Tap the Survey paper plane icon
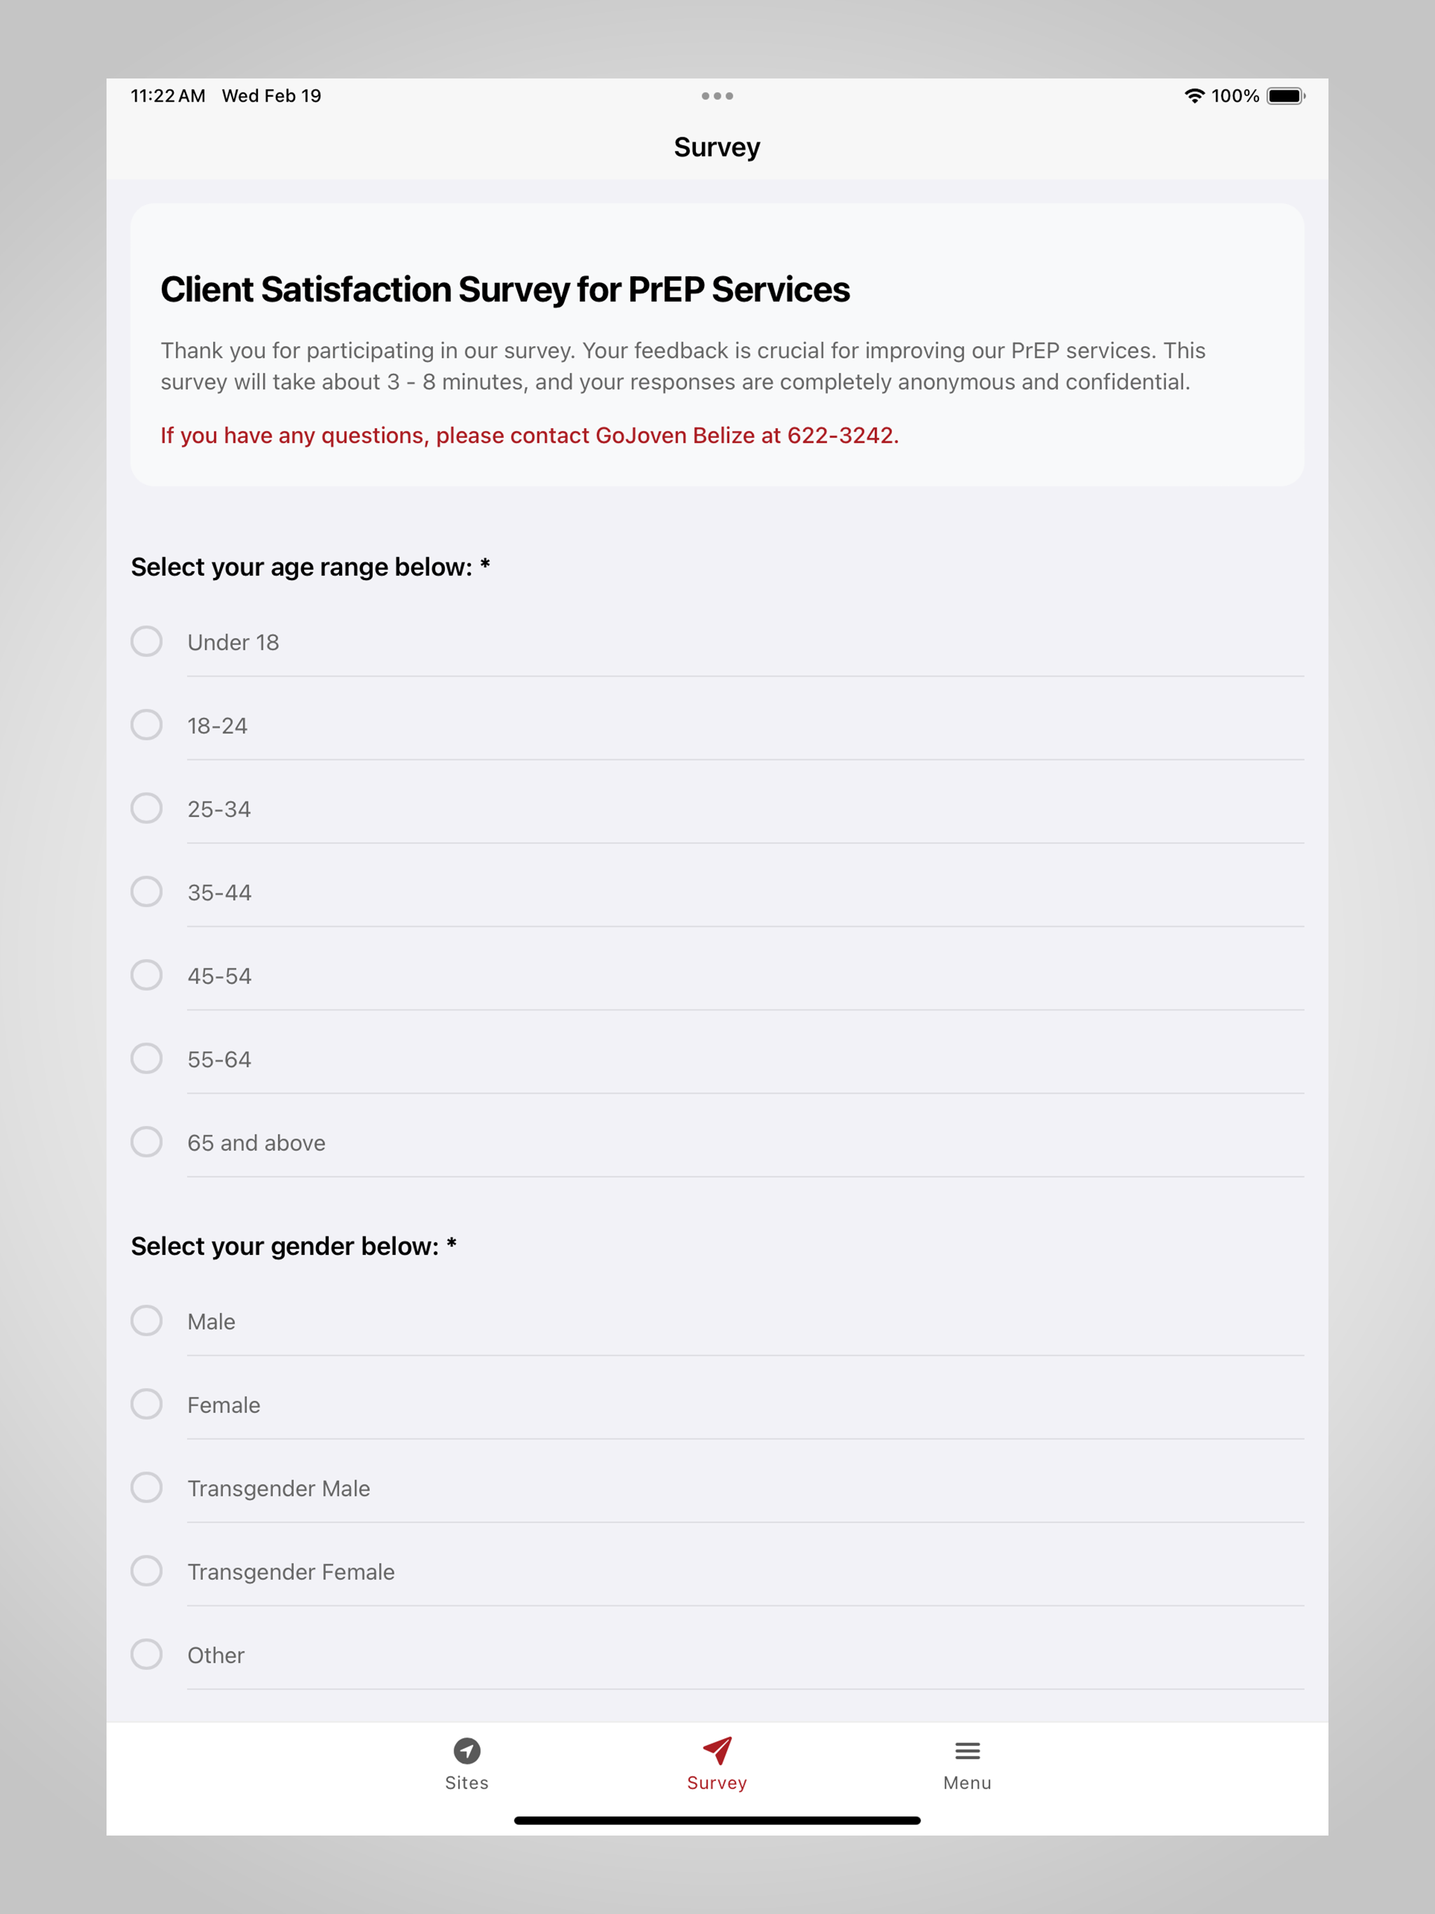This screenshot has height=1914, width=1435. point(717,1751)
